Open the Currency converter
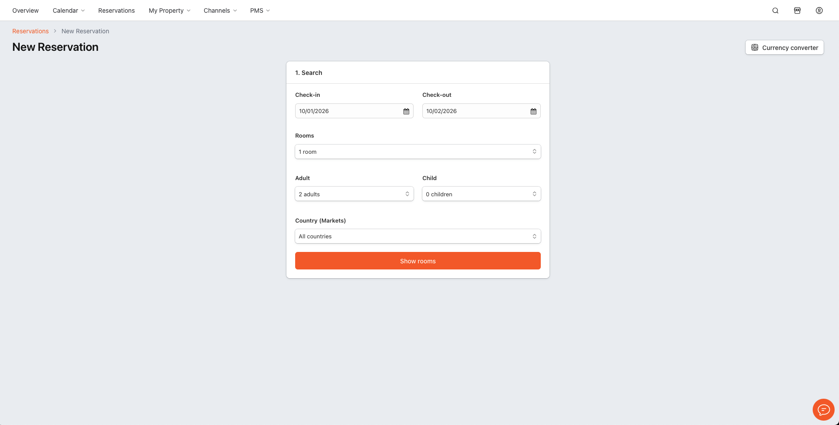The height and width of the screenshot is (425, 839). tap(784, 48)
